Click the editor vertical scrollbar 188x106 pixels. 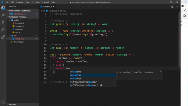pos(179,39)
